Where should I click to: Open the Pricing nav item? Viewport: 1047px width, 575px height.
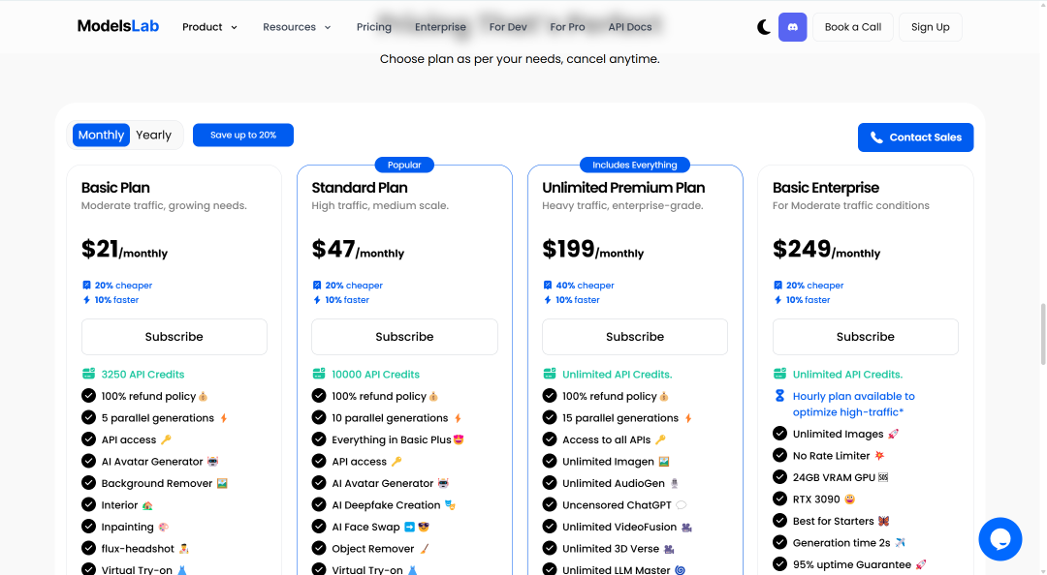[x=374, y=27]
